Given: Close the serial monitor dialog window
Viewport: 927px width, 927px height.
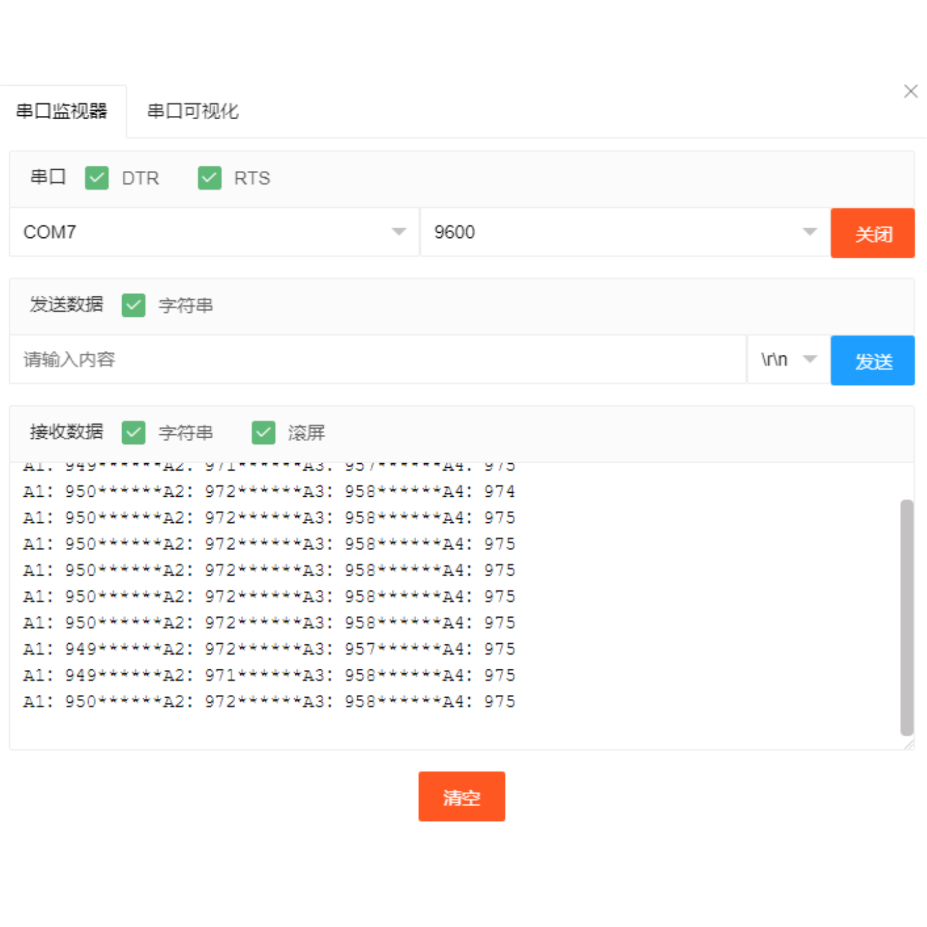Looking at the screenshot, I should click(x=911, y=91).
